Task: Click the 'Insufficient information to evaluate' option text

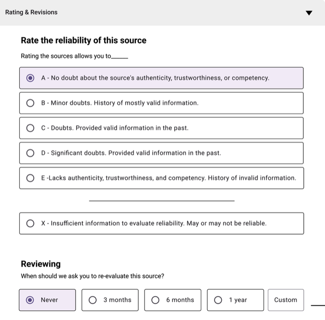Action: [x=154, y=223]
